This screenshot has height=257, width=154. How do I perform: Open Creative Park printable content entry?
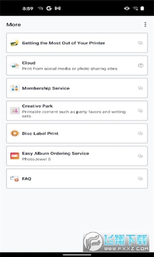click(77, 111)
